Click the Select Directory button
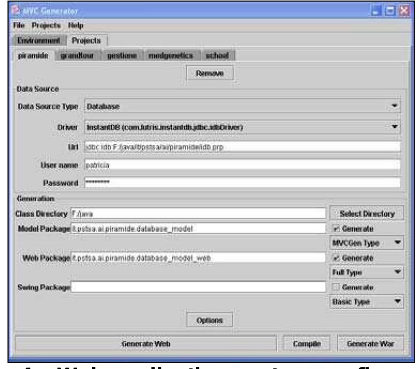Screen dimensions: 419x369 (x=367, y=213)
